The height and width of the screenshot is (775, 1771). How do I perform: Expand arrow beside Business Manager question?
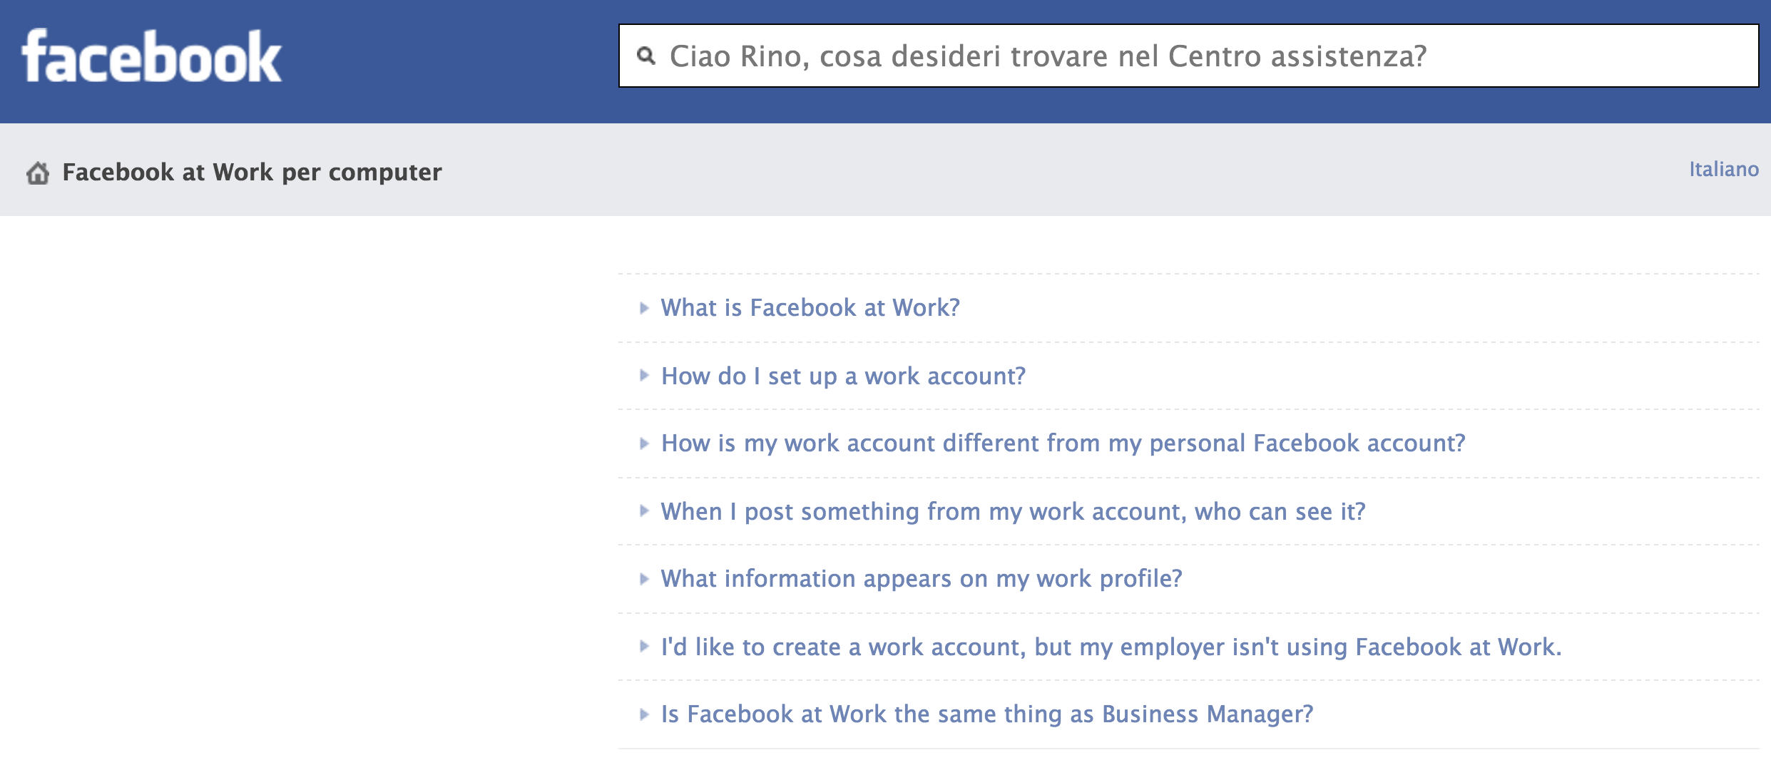point(644,714)
